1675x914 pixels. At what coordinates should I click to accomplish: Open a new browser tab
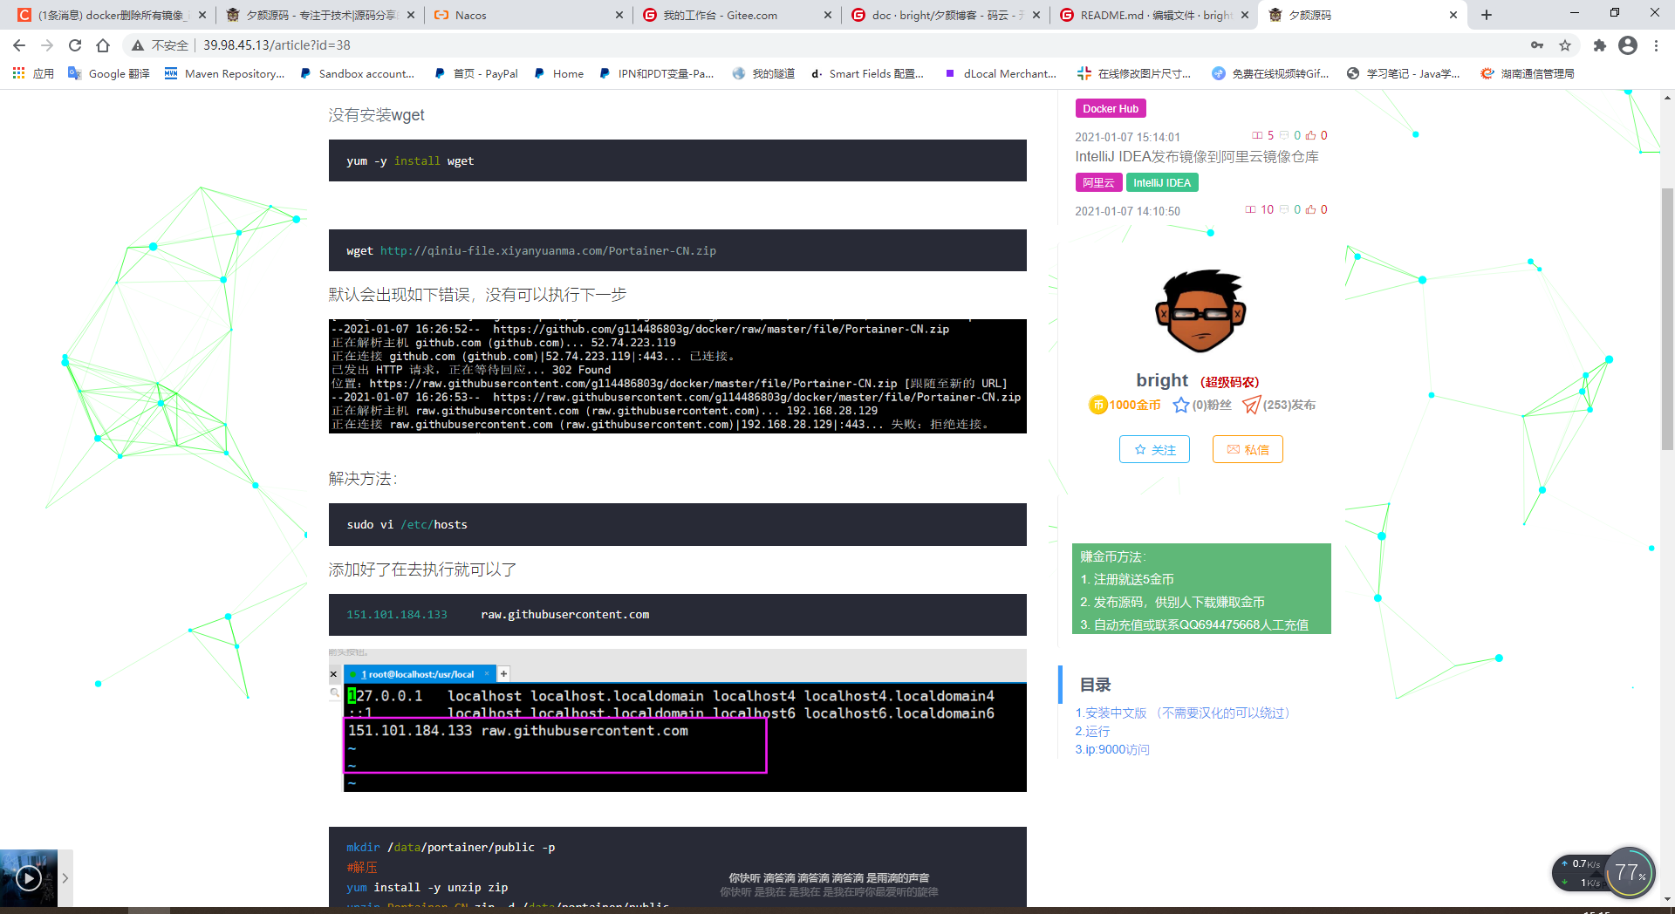[1487, 15]
